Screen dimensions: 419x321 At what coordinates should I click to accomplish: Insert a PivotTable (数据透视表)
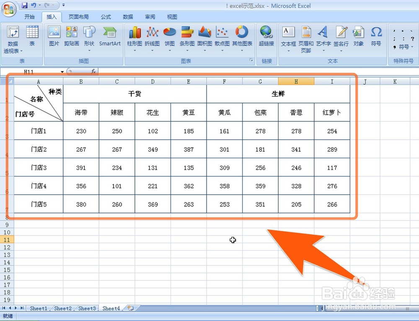click(13, 39)
